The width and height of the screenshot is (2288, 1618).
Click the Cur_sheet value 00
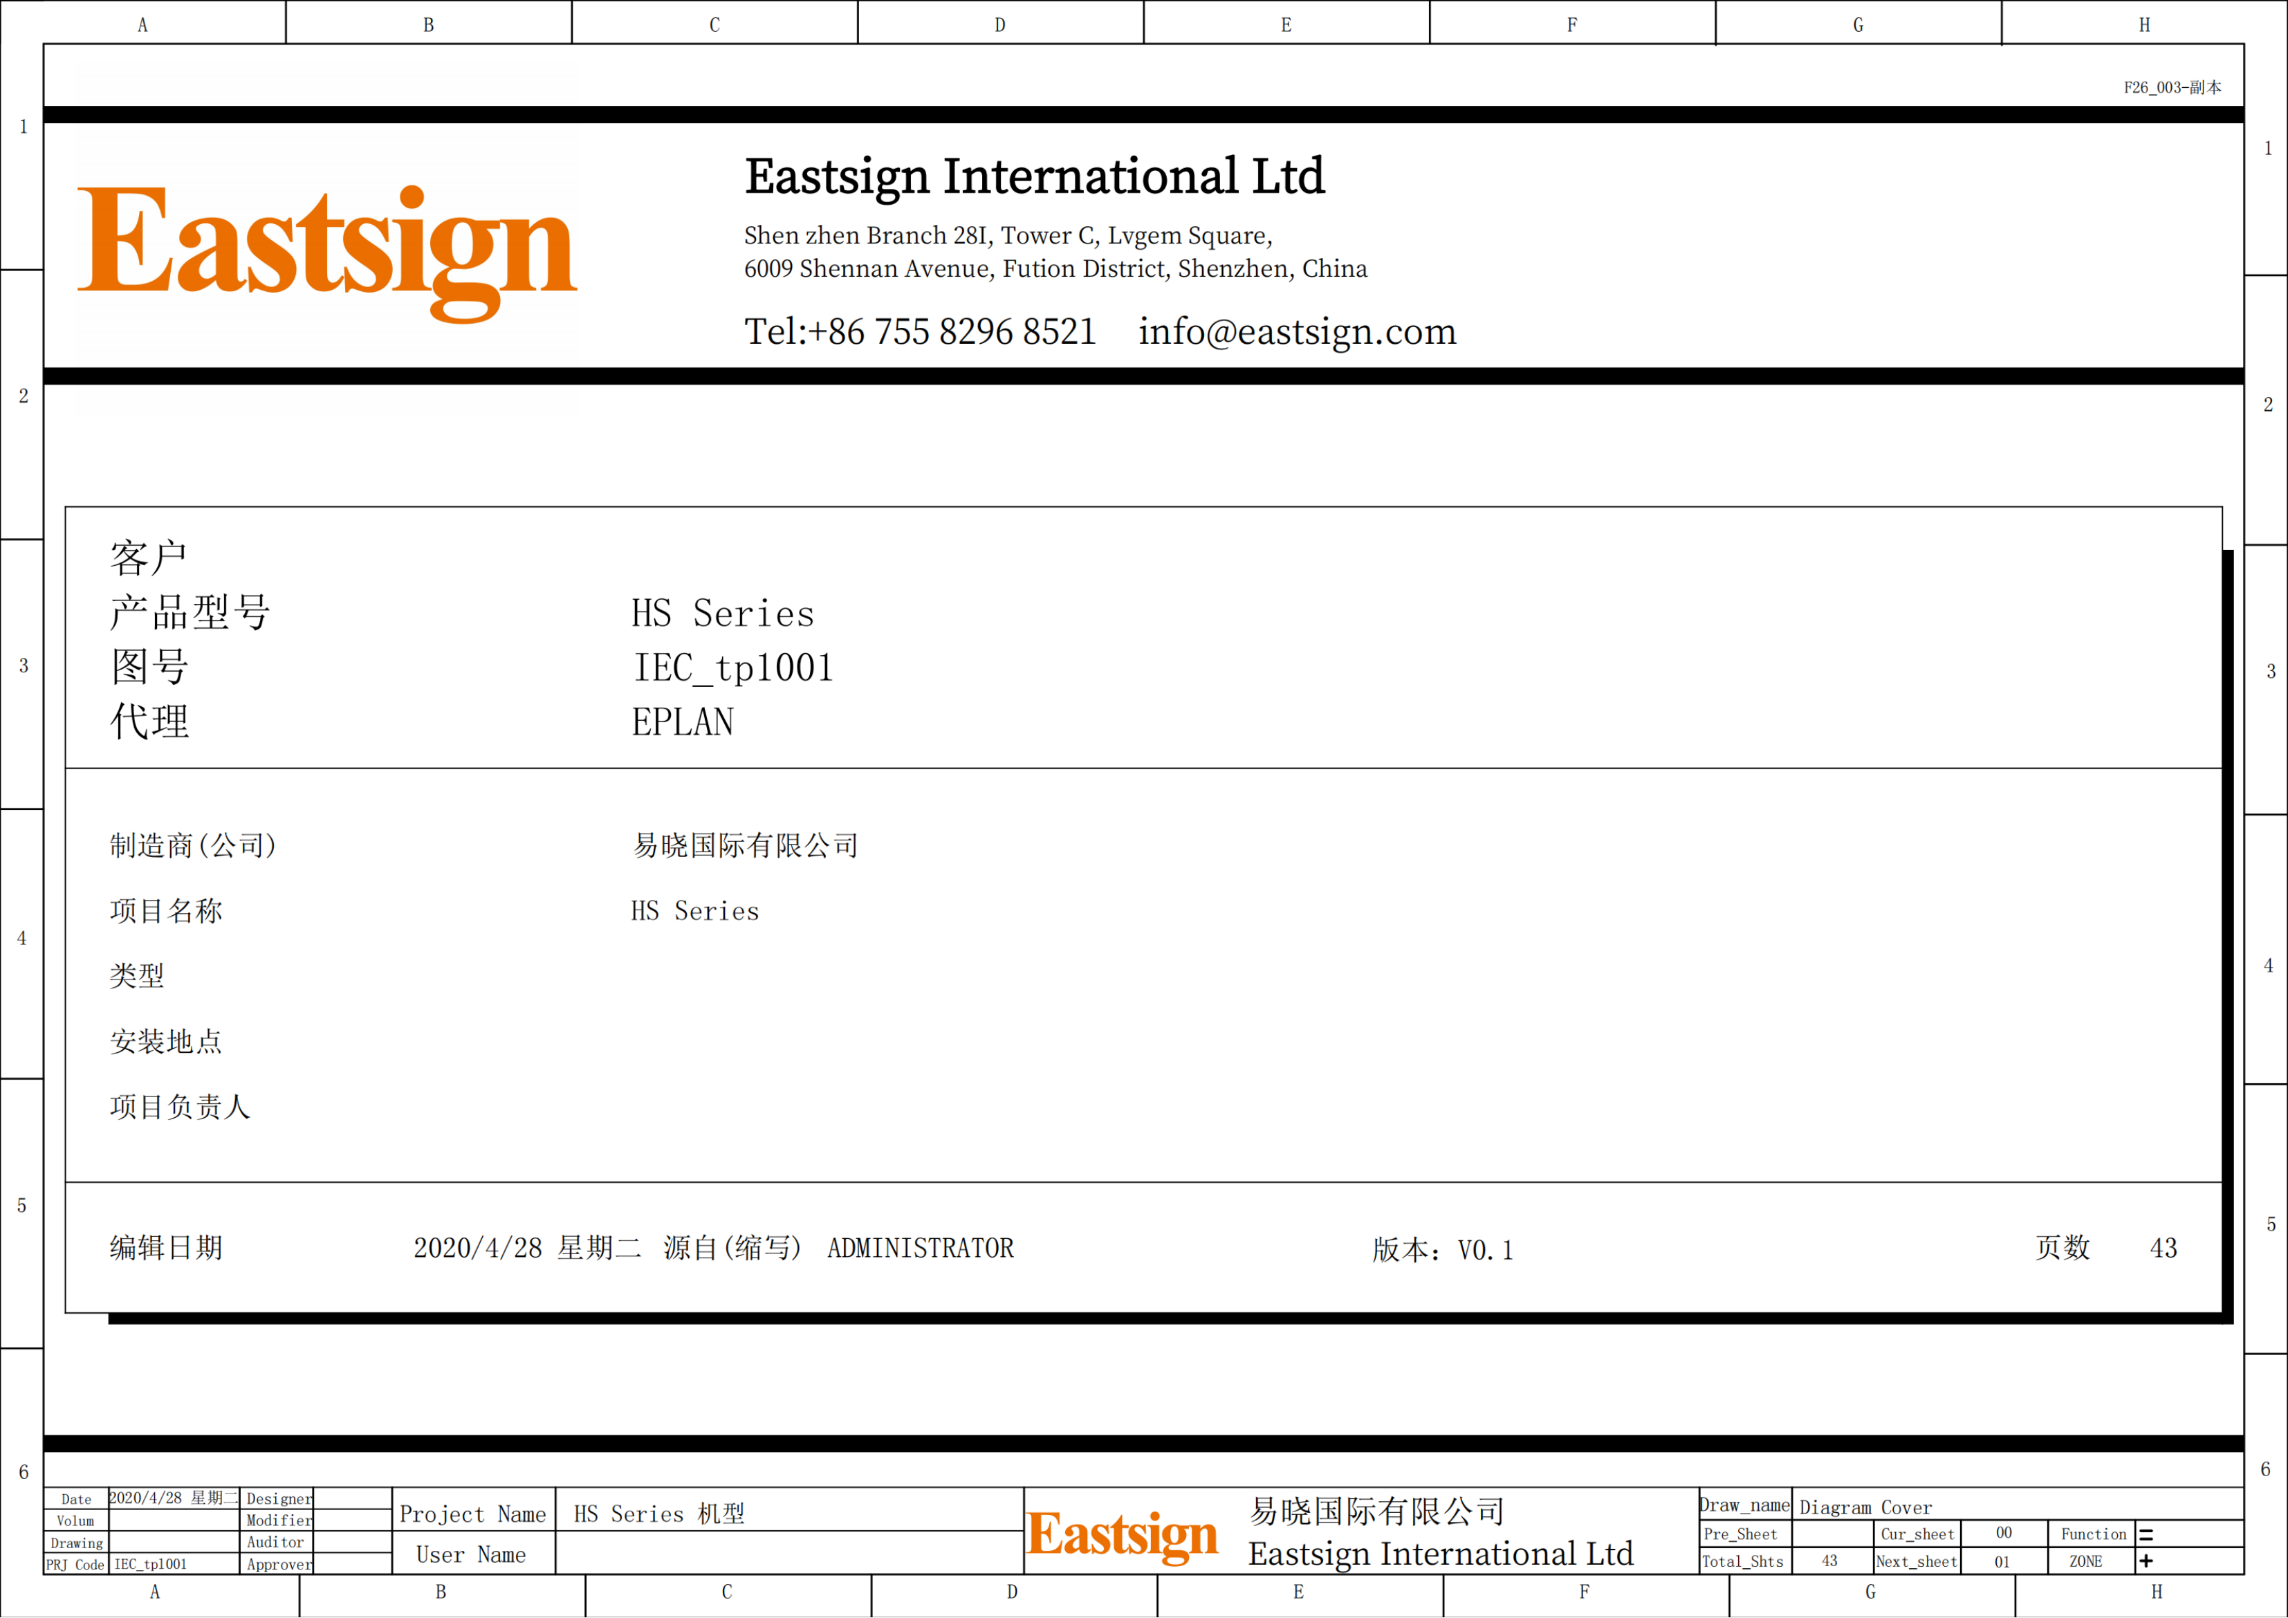tap(2003, 1534)
